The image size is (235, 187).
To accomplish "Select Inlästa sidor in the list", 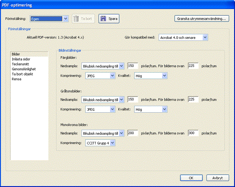I will coord(29,59).
